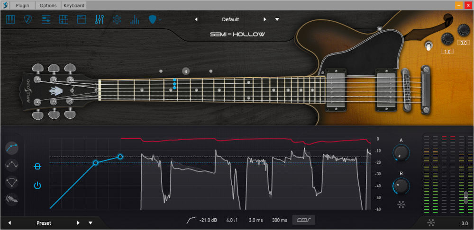Open the Options menu

48,5
